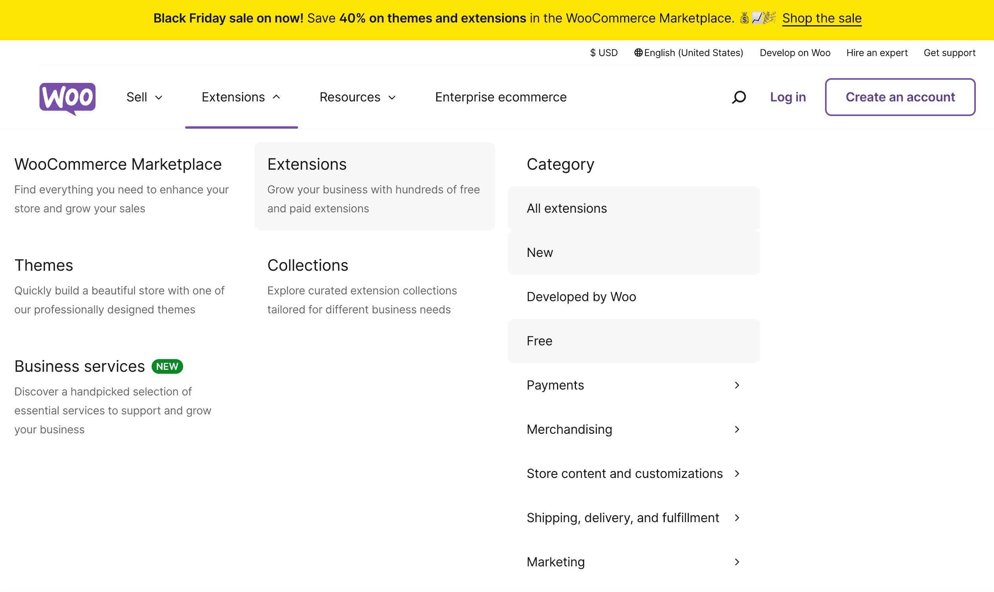Change the $ USD currency
Viewport: 994px width, 592px height.
(x=604, y=52)
